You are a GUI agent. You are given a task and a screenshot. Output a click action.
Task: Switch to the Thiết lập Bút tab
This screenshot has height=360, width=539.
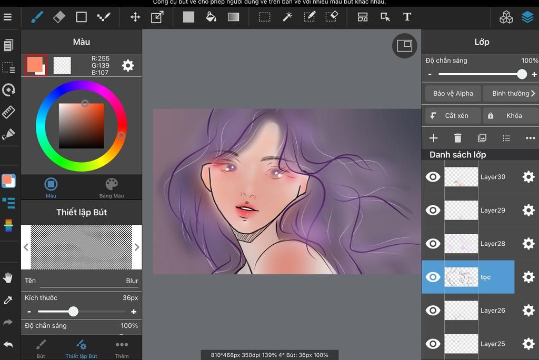coord(81,348)
